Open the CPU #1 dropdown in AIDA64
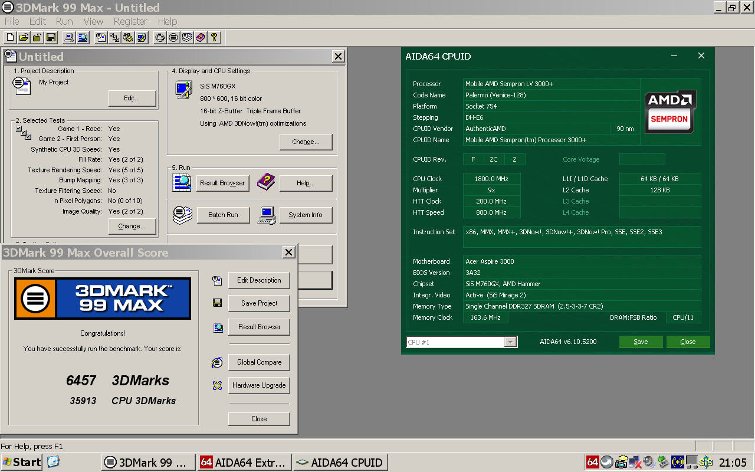This screenshot has width=755, height=472. [510, 342]
